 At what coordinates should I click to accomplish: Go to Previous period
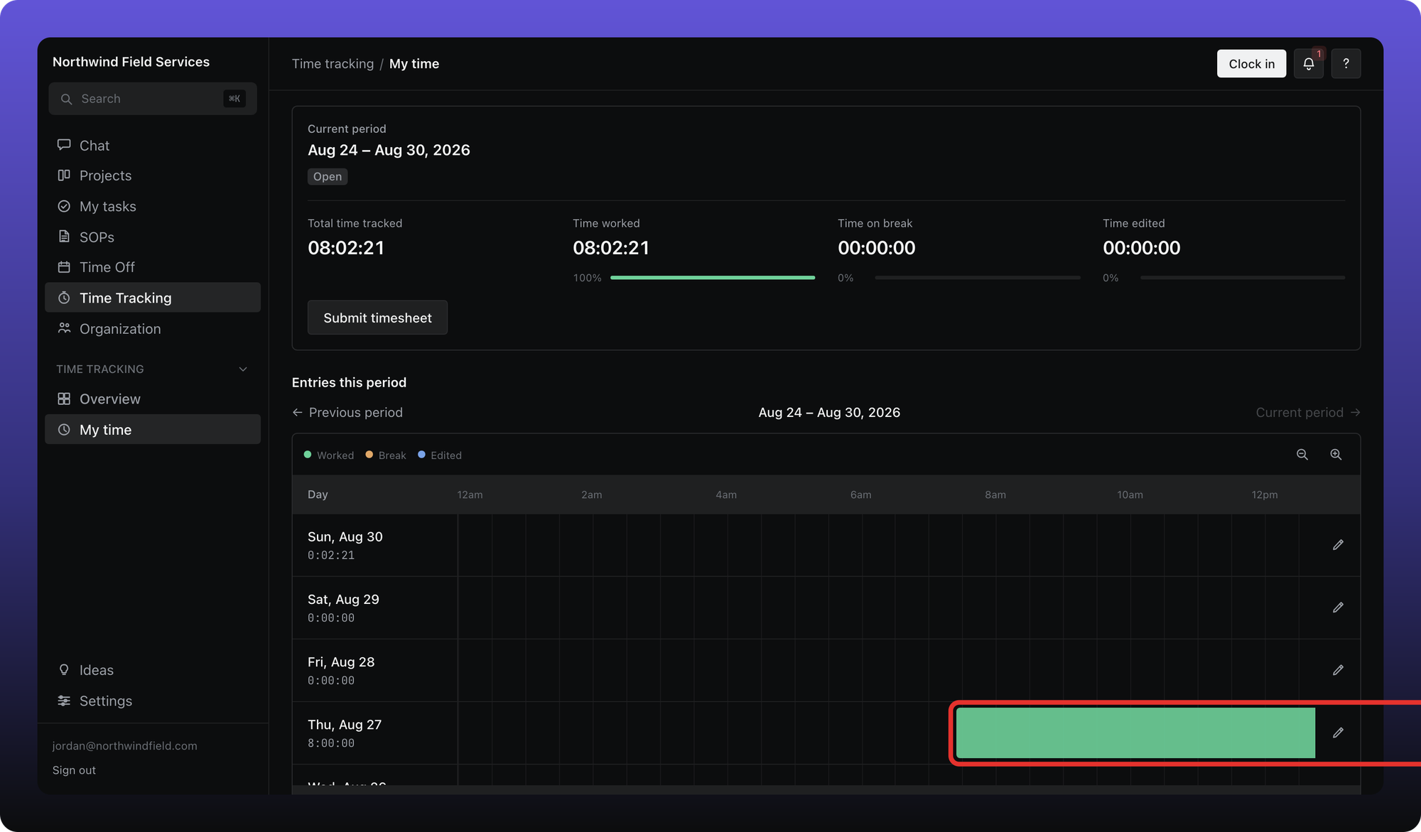point(347,413)
